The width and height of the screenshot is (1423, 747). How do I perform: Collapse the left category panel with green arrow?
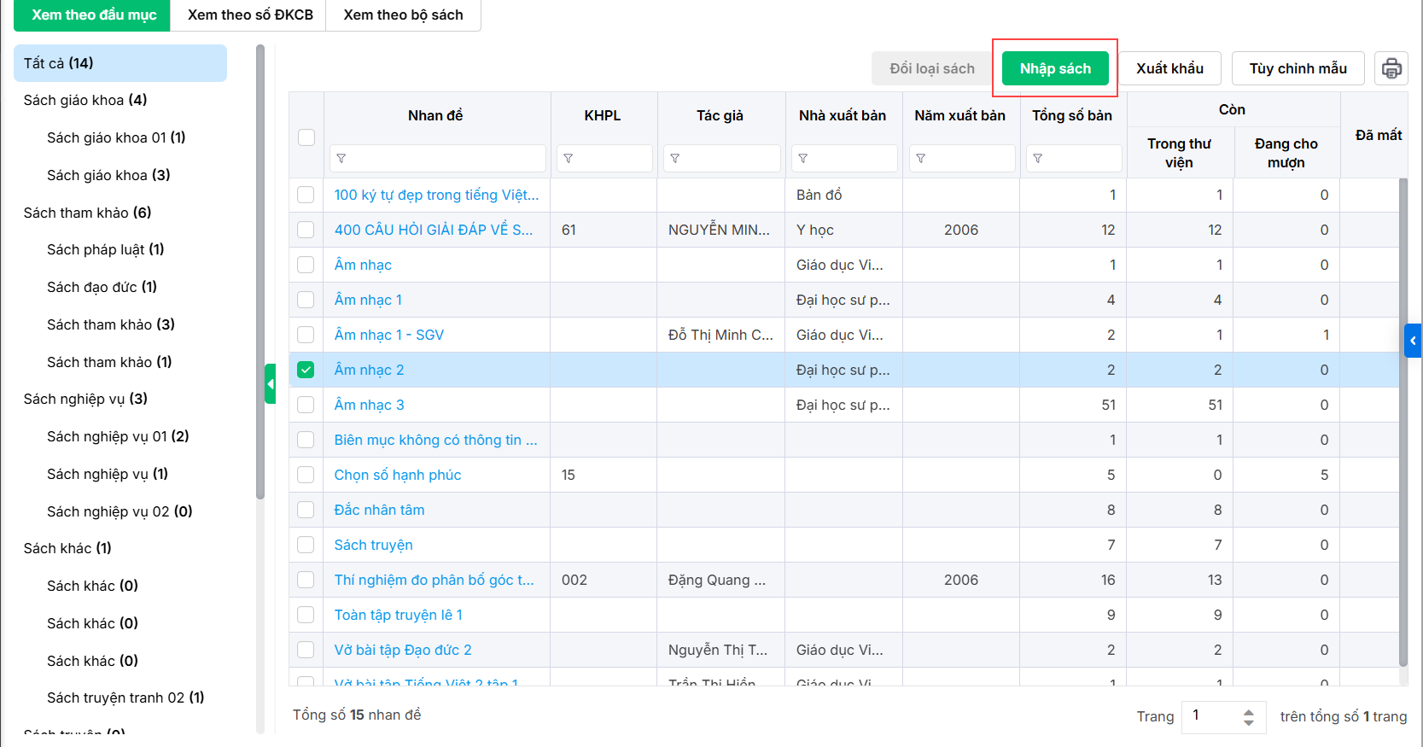tap(271, 384)
